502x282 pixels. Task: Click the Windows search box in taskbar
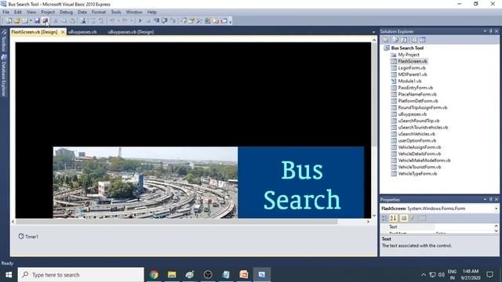coord(81,275)
